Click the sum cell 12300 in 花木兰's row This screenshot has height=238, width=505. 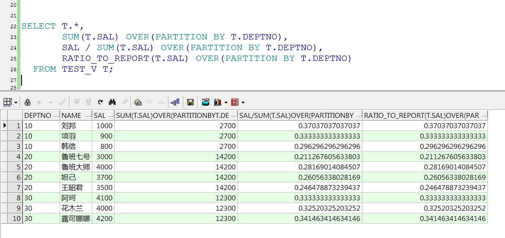[176, 208]
